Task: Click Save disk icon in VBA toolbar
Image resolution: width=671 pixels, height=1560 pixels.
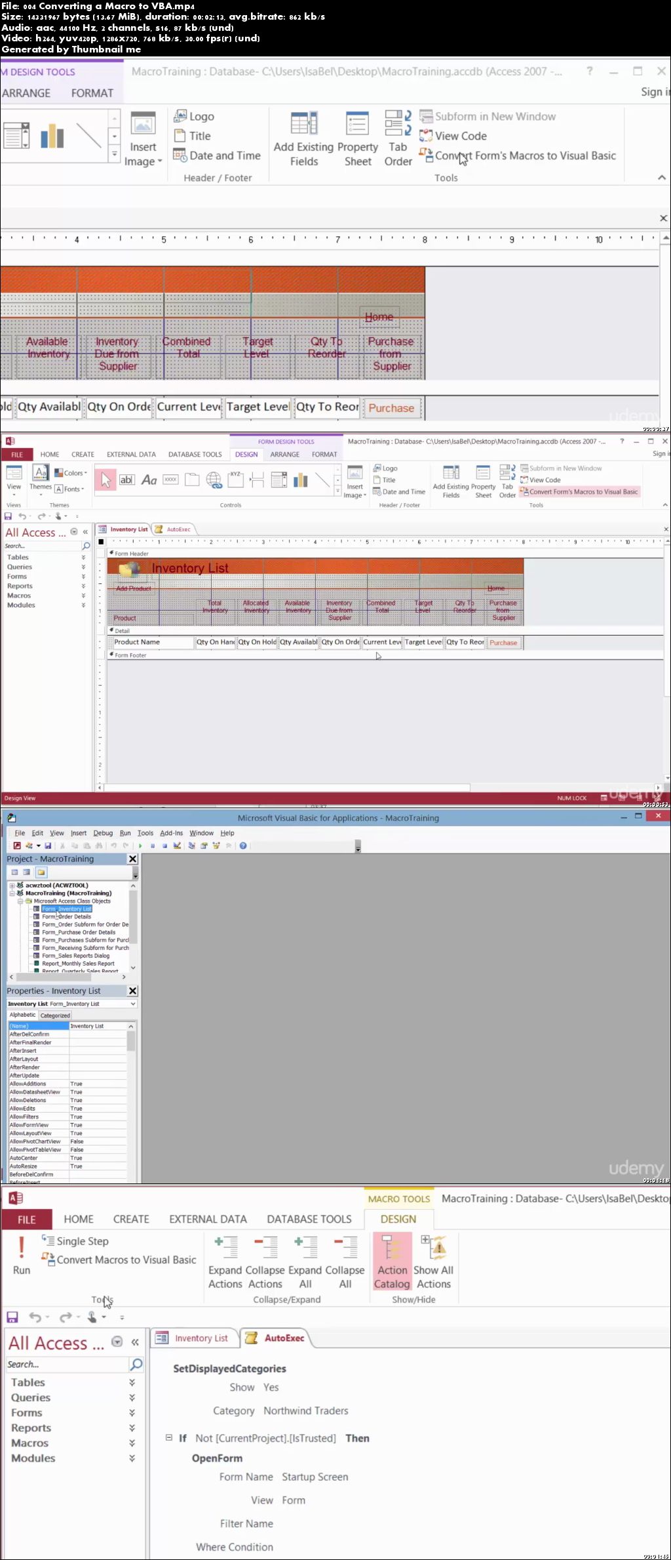Action: 48,846
